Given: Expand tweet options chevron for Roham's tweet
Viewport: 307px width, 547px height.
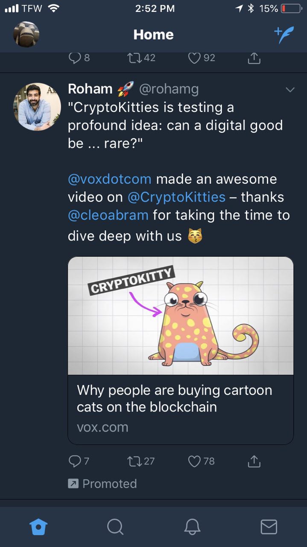Looking at the screenshot, I should tap(290, 90).
